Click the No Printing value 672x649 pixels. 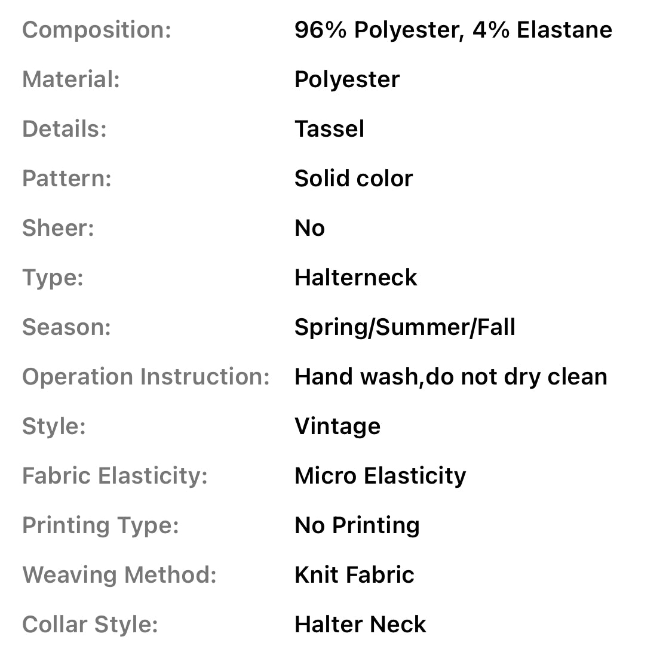click(357, 525)
